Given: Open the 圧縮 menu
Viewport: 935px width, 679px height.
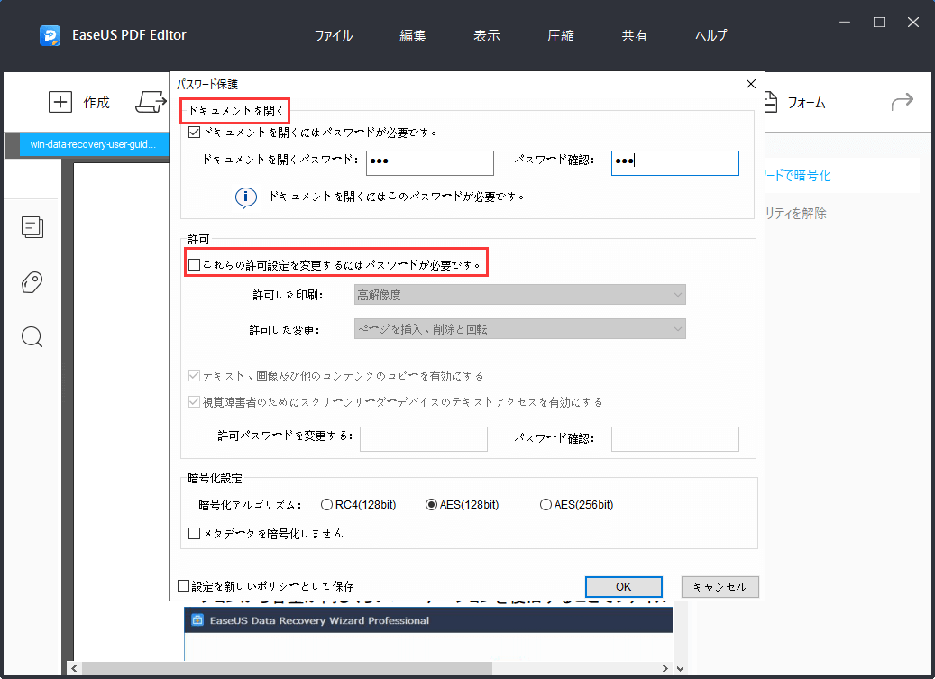Looking at the screenshot, I should tap(560, 35).
